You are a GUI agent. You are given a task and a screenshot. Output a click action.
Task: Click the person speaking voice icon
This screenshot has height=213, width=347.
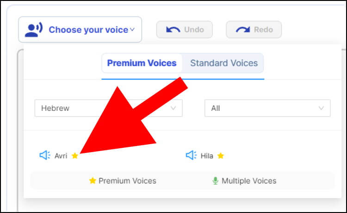click(x=33, y=30)
